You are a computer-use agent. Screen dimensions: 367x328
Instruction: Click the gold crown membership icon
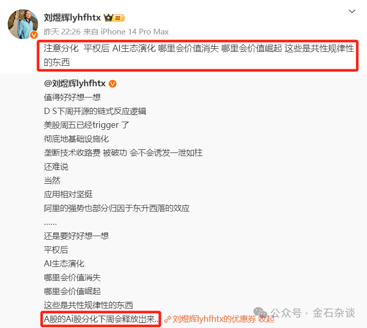pos(108,17)
